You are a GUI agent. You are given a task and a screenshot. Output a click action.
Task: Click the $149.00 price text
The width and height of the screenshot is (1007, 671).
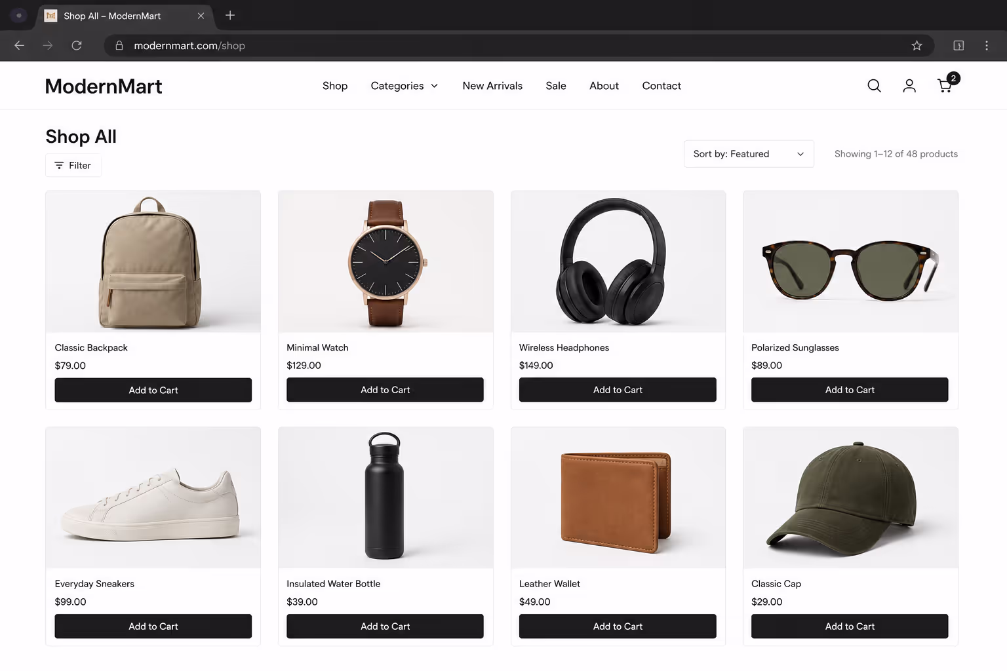[x=536, y=366]
